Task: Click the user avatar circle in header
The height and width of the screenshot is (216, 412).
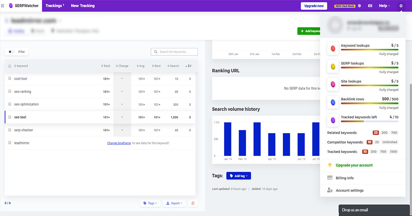Action: pos(401,6)
